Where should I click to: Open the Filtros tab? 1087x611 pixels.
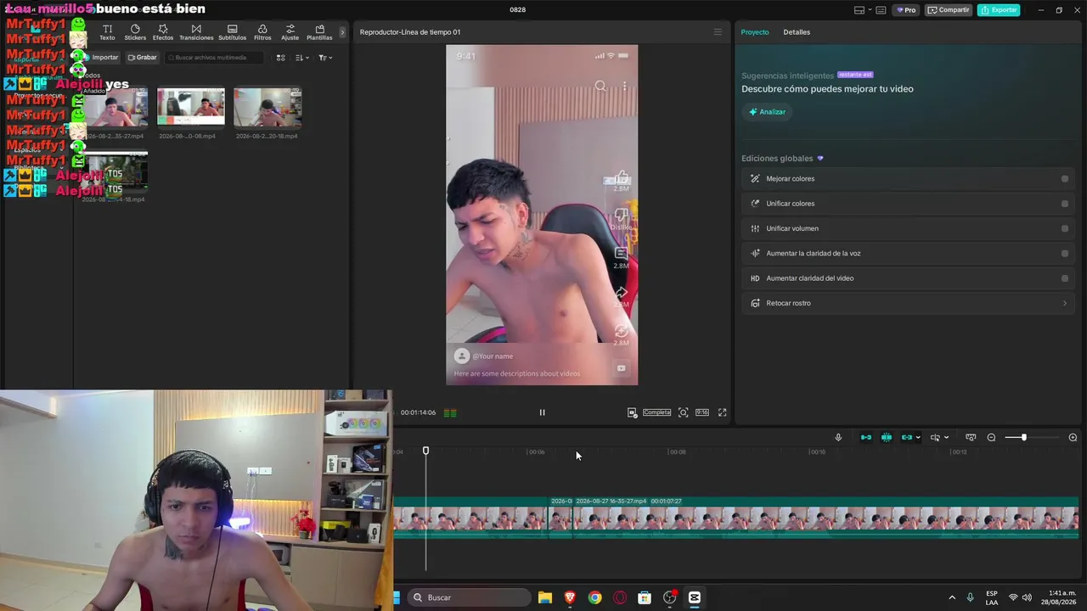coord(262,32)
